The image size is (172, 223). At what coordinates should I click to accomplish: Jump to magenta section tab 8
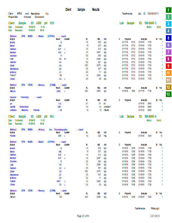(x=168, y=59)
